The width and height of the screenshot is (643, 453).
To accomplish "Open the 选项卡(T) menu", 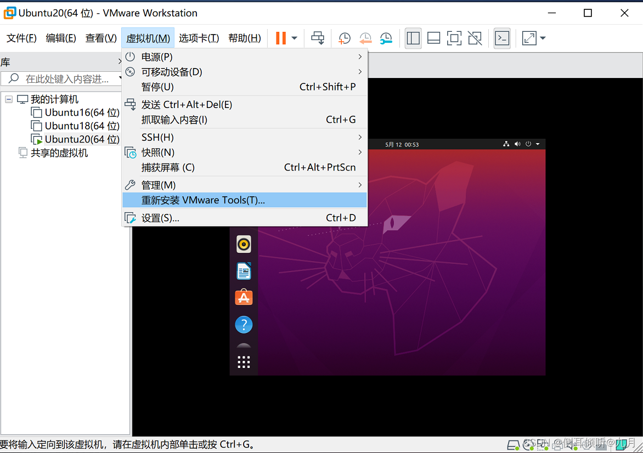I will (x=199, y=38).
